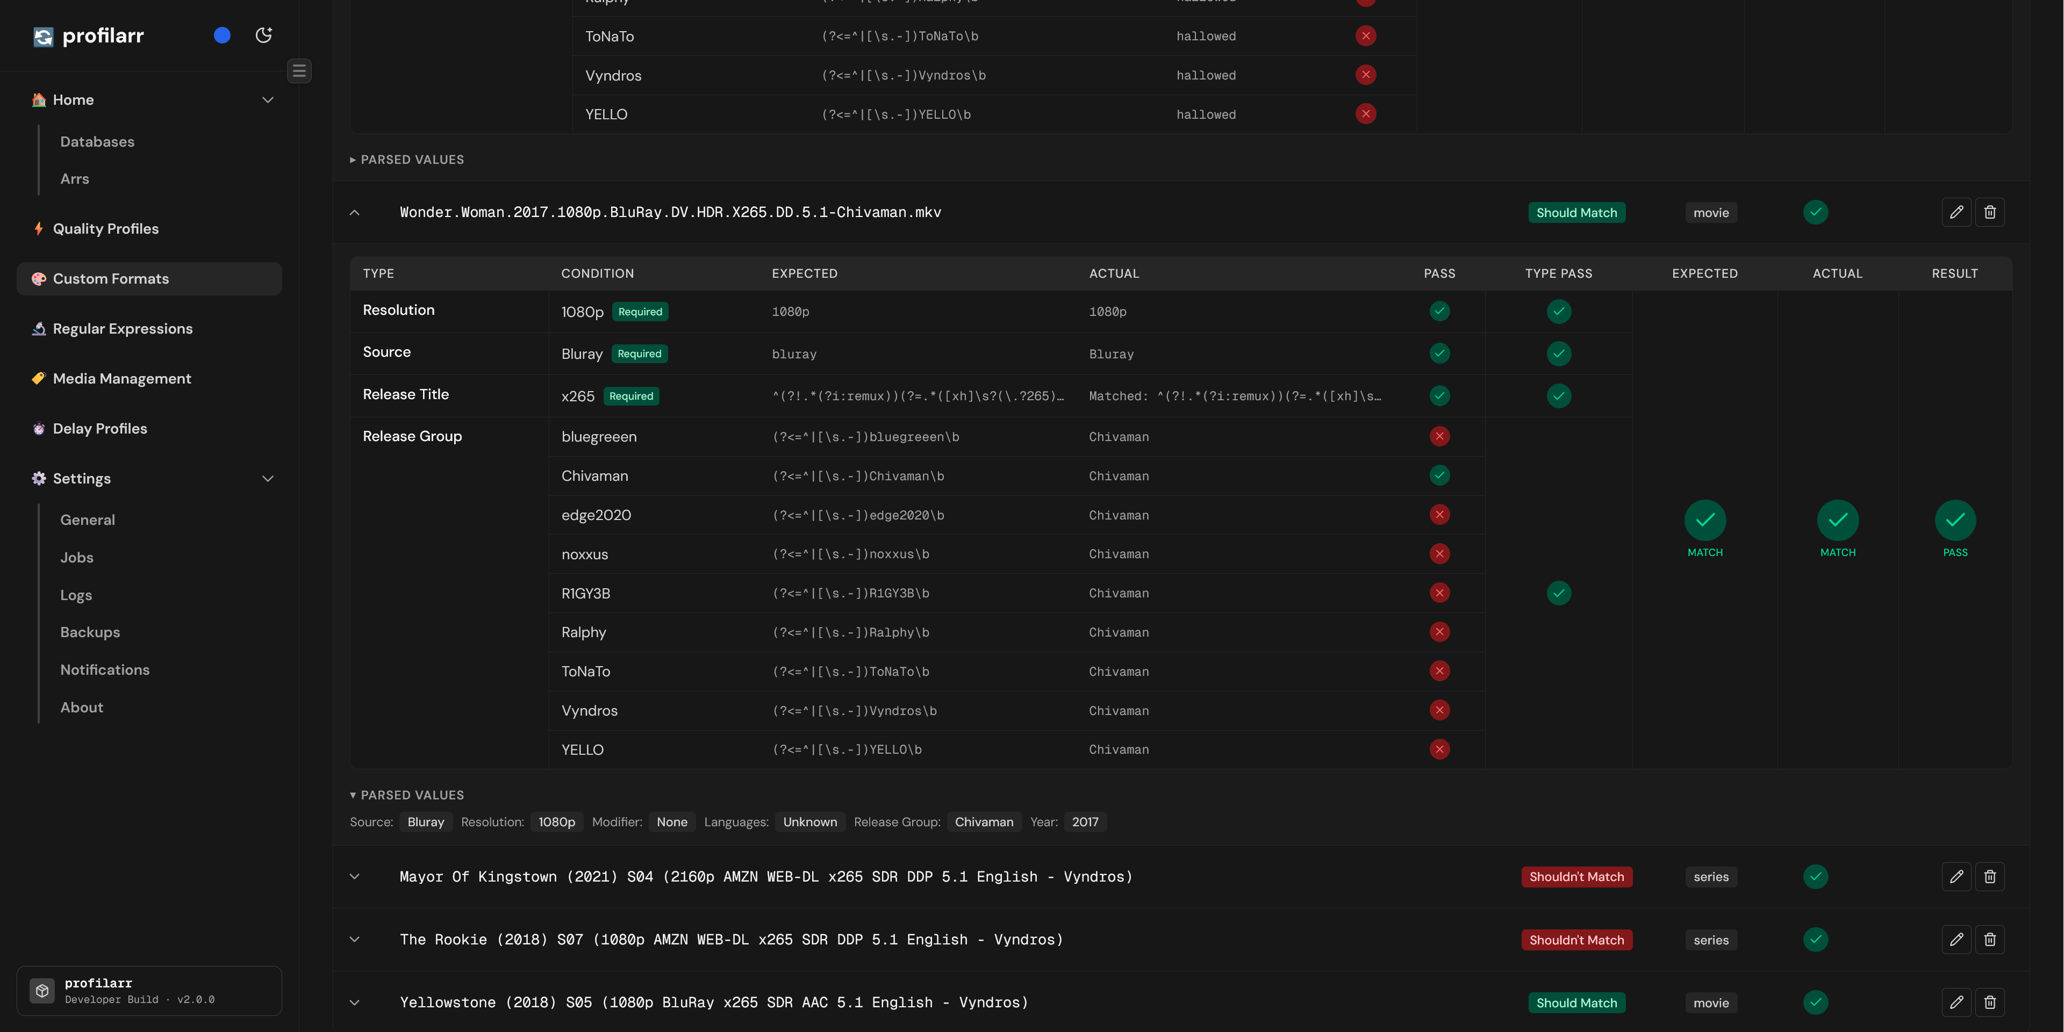Click the Regular Expressions microscope icon

(x=39, y=329)
